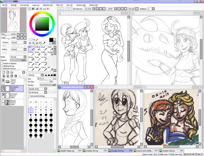
Task: Pick the eyedropper color picker tool
Action: coord(44,43)
